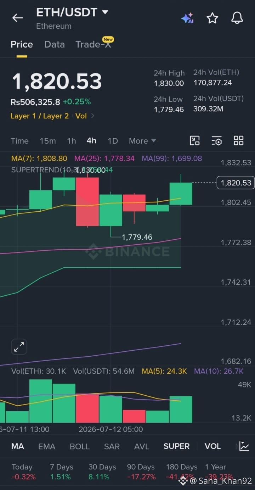The width and height of the screenshot is (255, 490).
Task: Open the Trade-X tab
Action: pyautogui.click(x=93, y=44)
